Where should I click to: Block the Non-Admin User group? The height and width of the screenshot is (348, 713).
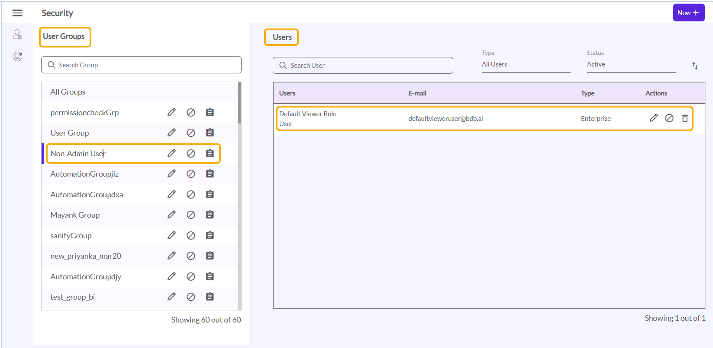(190, 153)
